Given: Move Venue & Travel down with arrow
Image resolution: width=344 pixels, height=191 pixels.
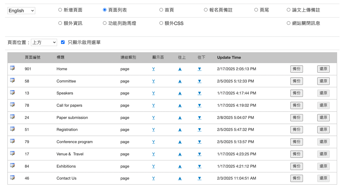Looking at the screenshot, I should point(199,154).
